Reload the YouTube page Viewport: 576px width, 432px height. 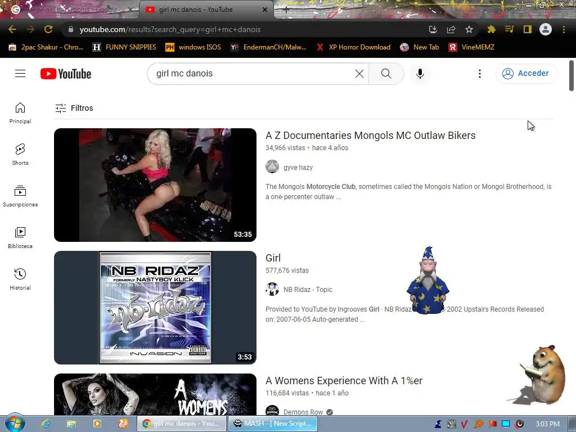pyautogui.click(x=48, y=29)
